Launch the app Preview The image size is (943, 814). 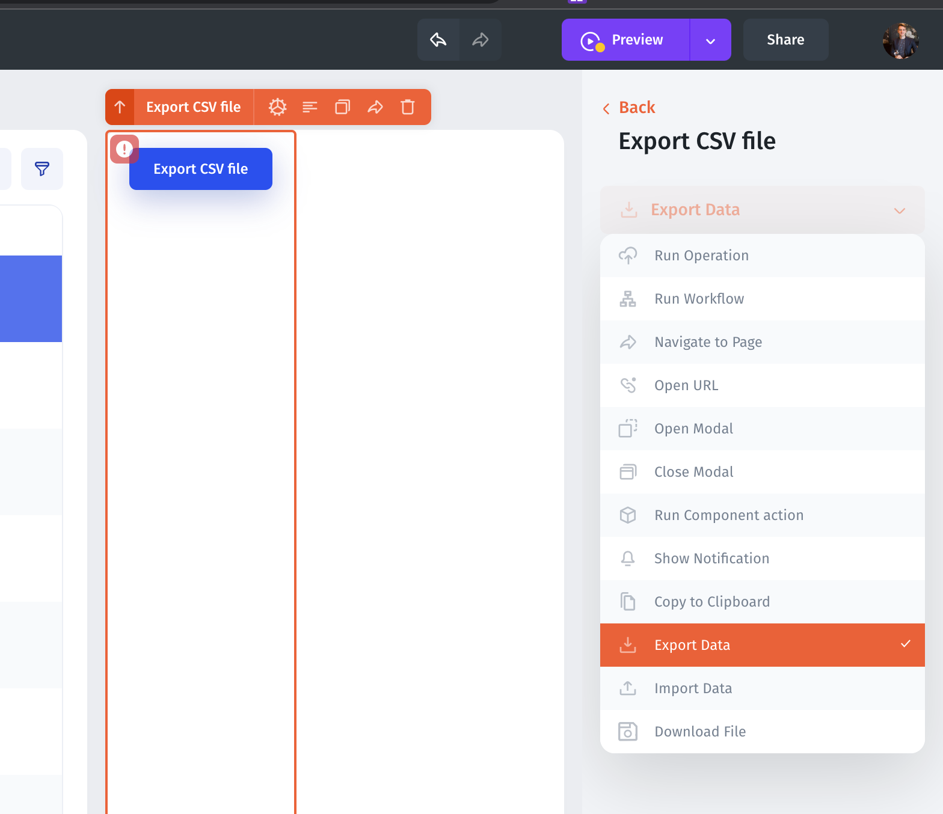pos(625,40)
